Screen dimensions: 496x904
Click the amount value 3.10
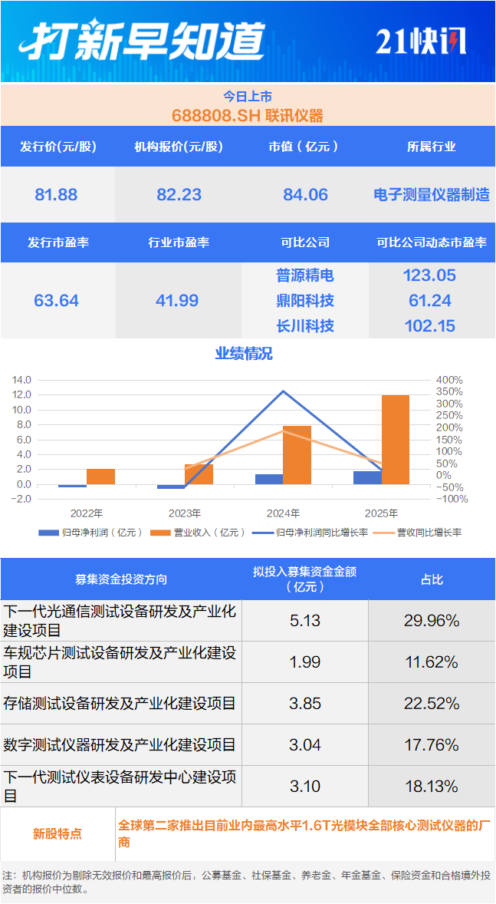click(x=305, y=787)
